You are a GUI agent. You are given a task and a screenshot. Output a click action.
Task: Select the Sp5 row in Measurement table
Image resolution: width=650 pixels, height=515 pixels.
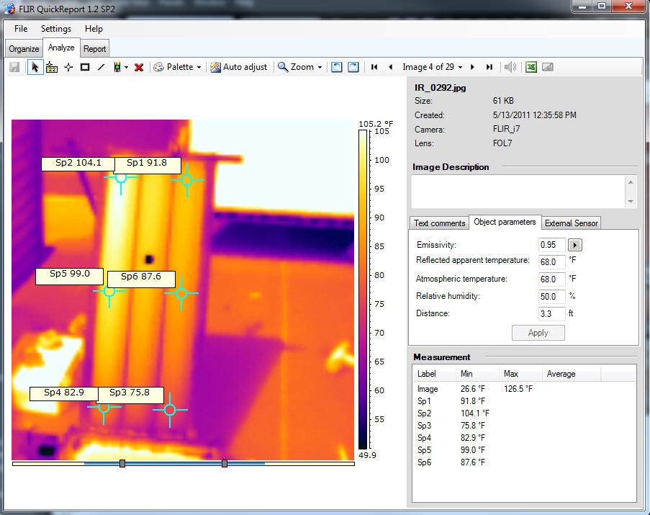[x=524, y=450]
